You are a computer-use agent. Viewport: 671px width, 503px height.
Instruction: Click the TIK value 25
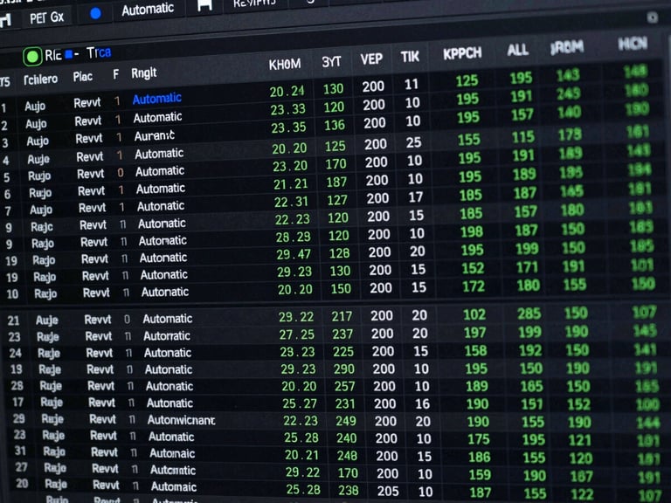[x=414, y=142]
